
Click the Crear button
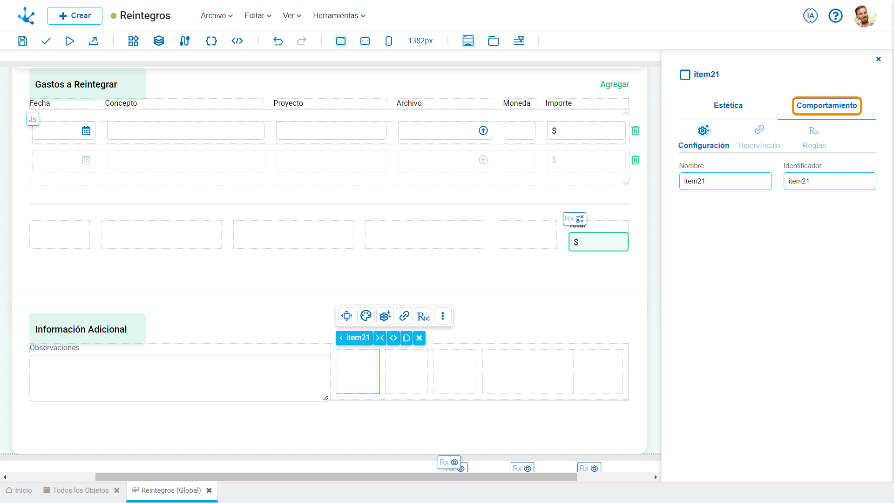tap(74, 16)
